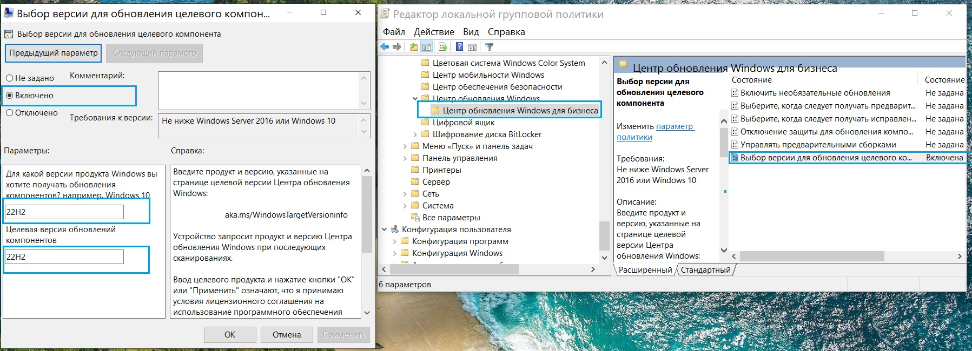Open the 'Справка' menu
This screenshot has height=351, width=972.
[506, 32]
